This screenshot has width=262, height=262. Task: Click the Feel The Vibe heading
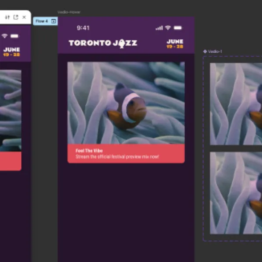[89, 151]
